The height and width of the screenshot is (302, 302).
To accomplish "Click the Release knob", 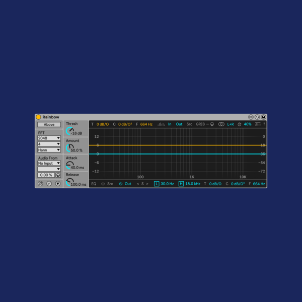I will 69,182.
